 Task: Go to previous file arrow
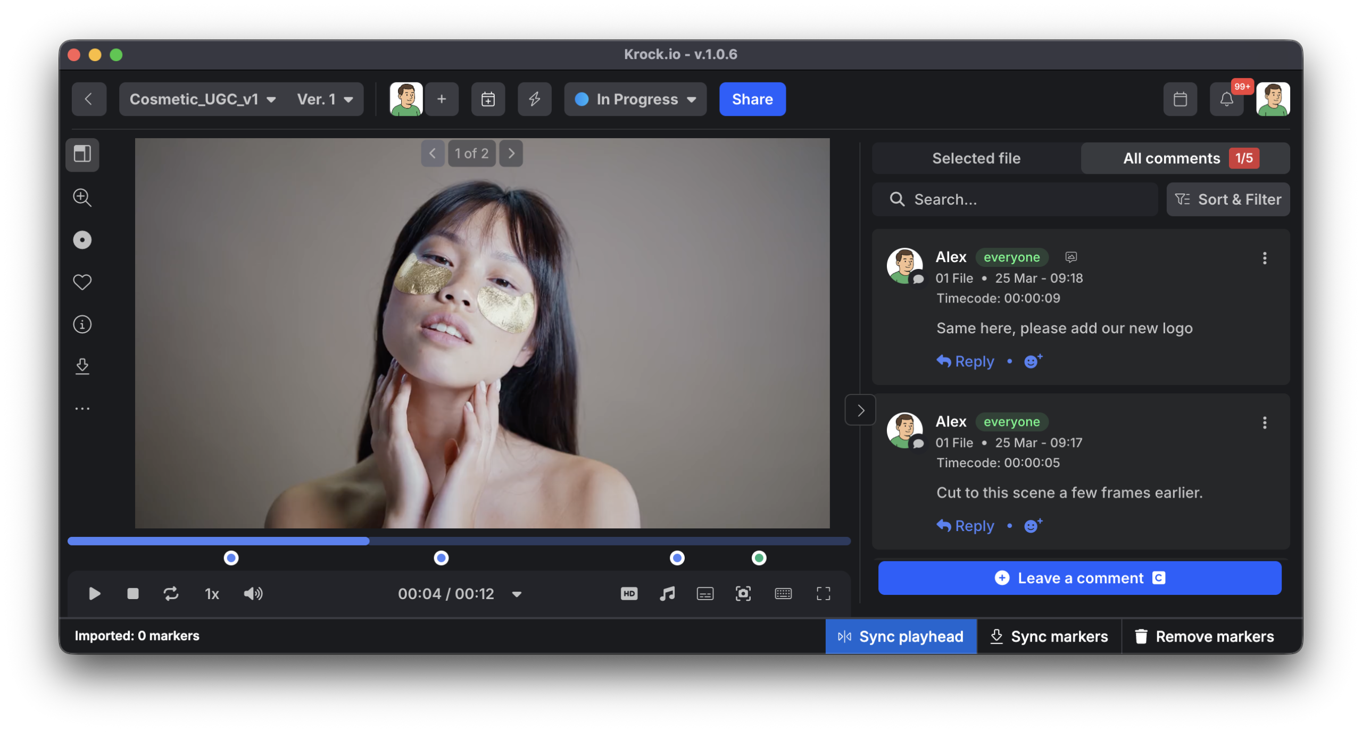pos(433,153)
